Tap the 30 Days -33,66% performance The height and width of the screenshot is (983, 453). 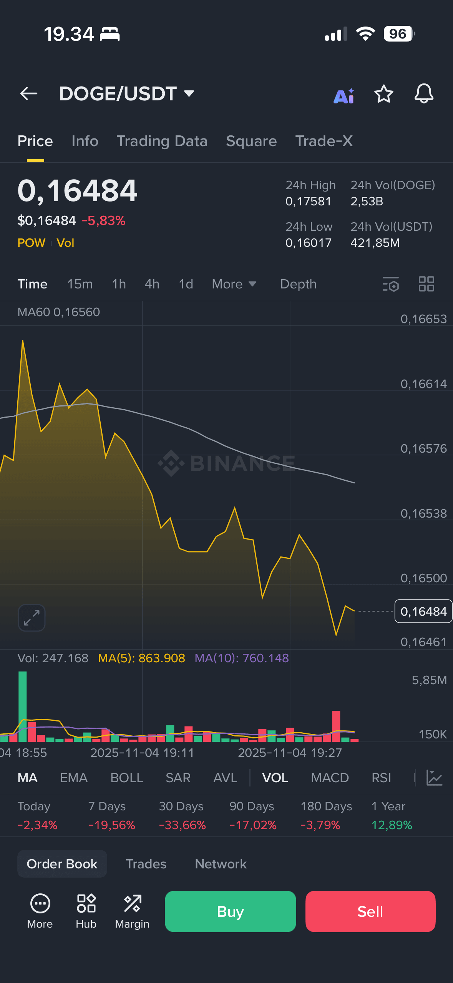[x=182, y=815]
